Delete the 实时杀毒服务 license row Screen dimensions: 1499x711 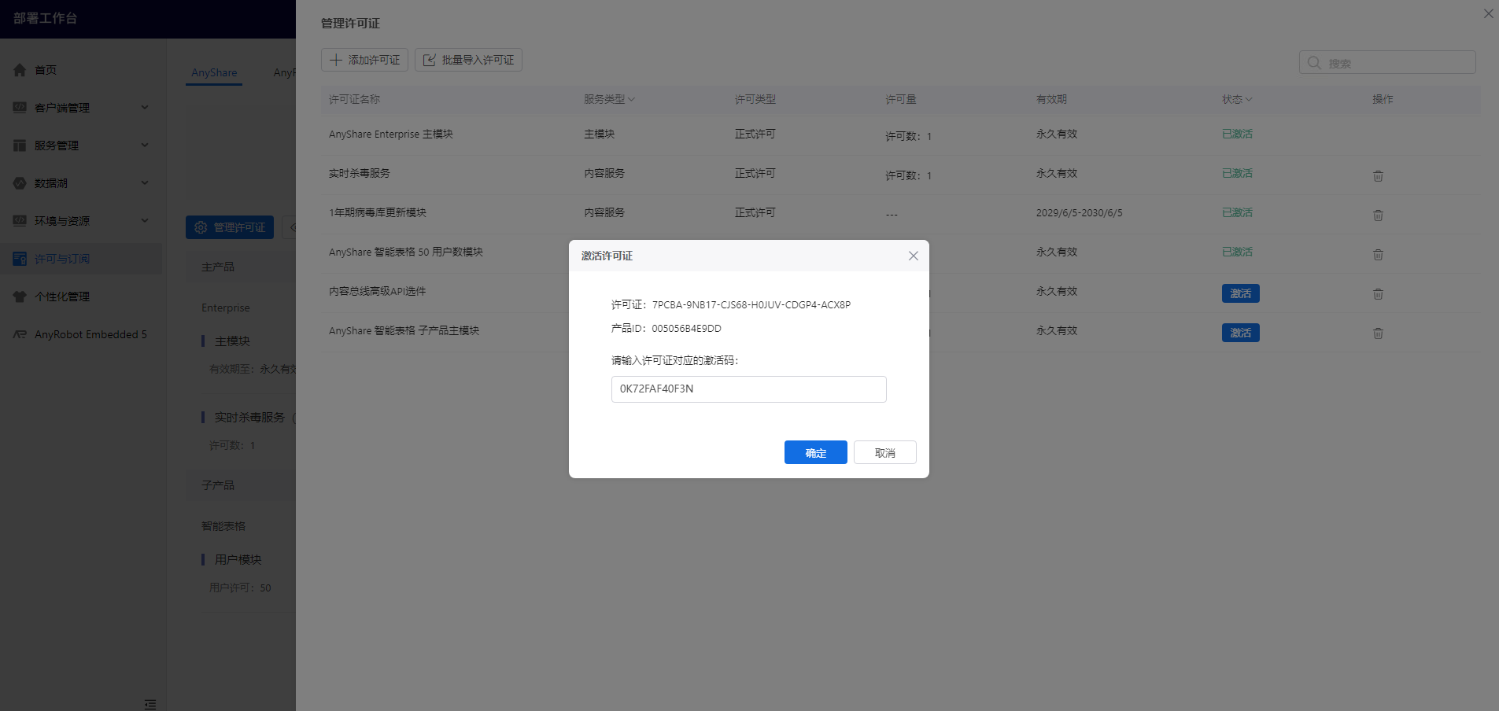pyautogui.click(x=1378, y=175)
